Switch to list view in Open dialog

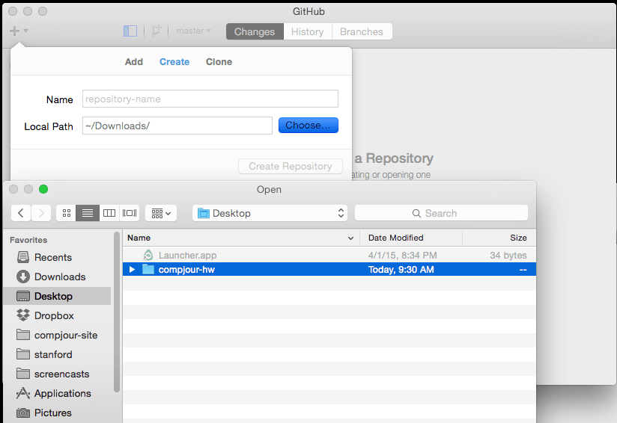pyautogui.click(x=88, y=213)
